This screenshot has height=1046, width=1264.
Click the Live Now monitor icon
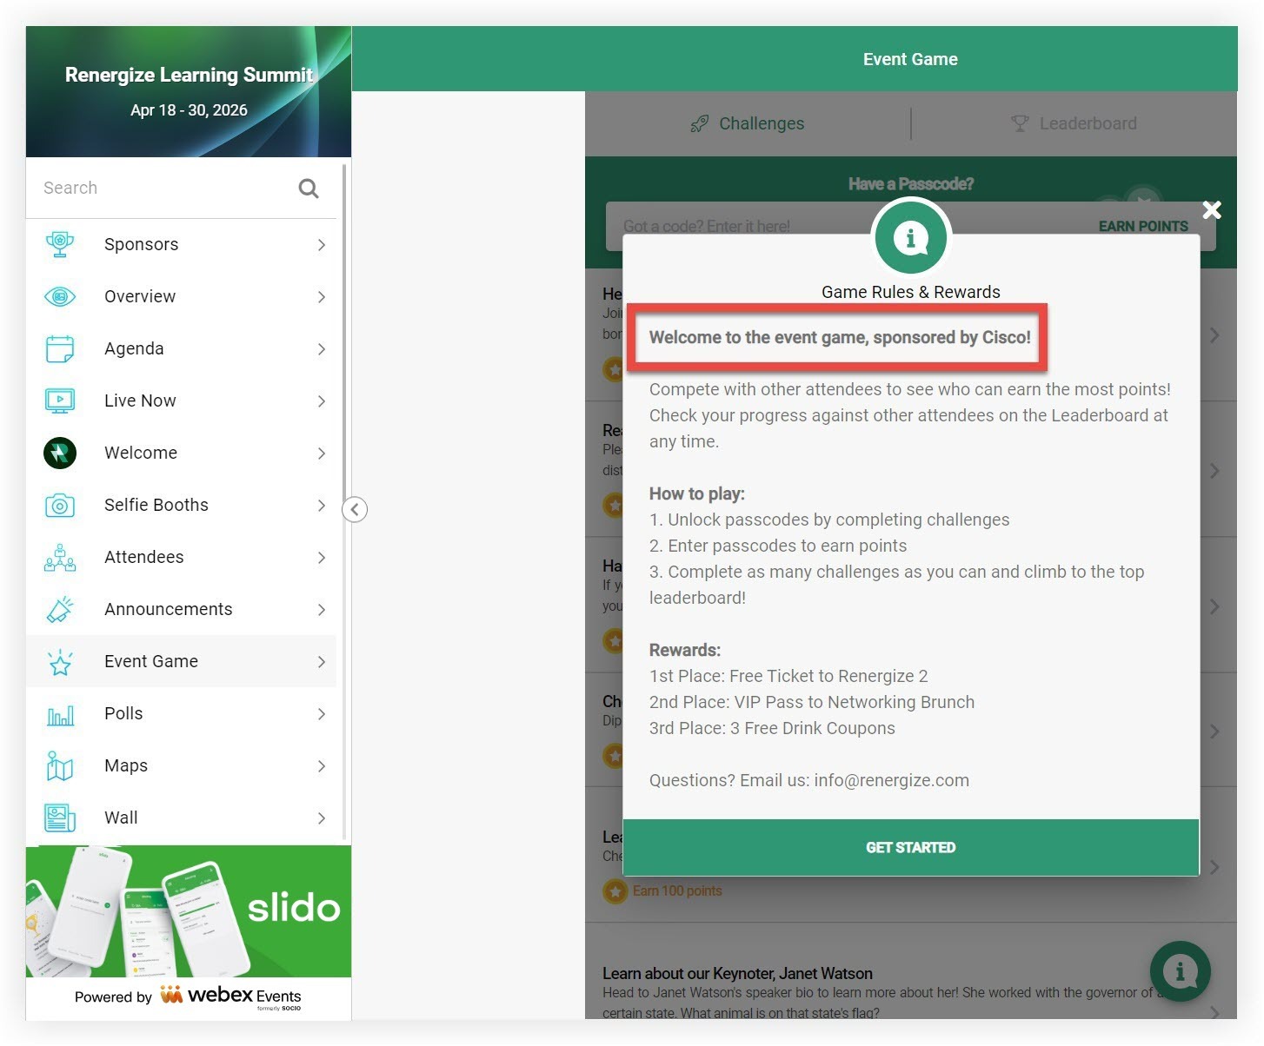tap(60, 401)
